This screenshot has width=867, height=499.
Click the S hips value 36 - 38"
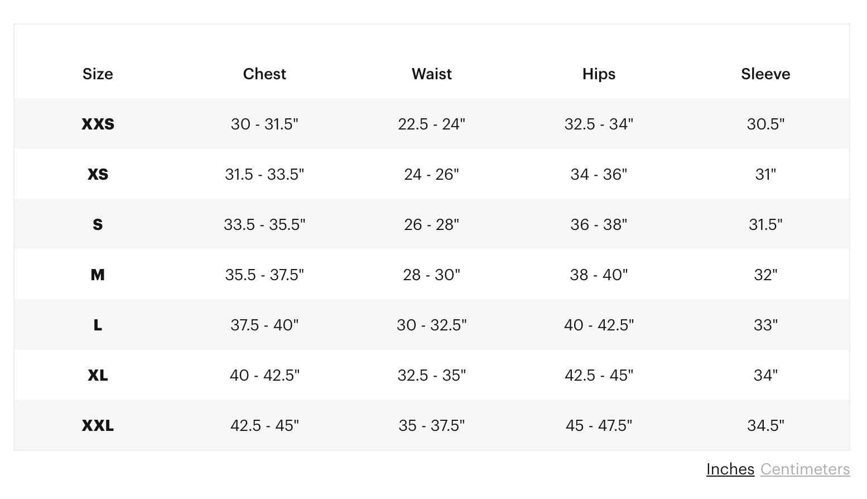(599, 224)
